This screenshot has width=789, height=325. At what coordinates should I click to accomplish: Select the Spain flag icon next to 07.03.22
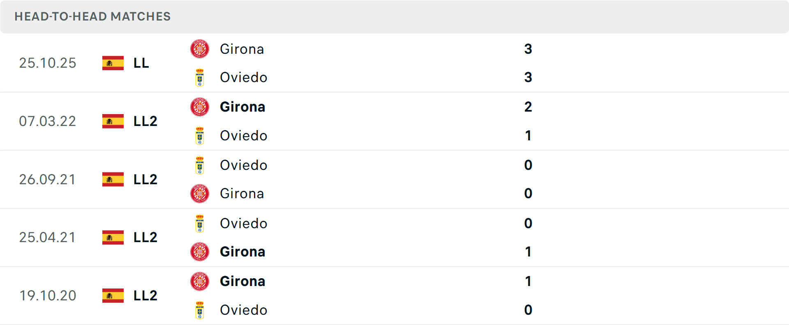click(x=112, y=121)
